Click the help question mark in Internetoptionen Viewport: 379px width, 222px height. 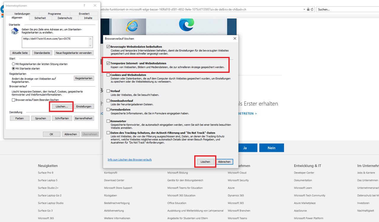84,6
